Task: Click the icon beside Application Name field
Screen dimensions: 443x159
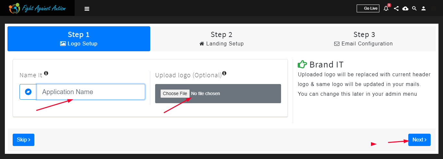Action: tap(28, 92)
